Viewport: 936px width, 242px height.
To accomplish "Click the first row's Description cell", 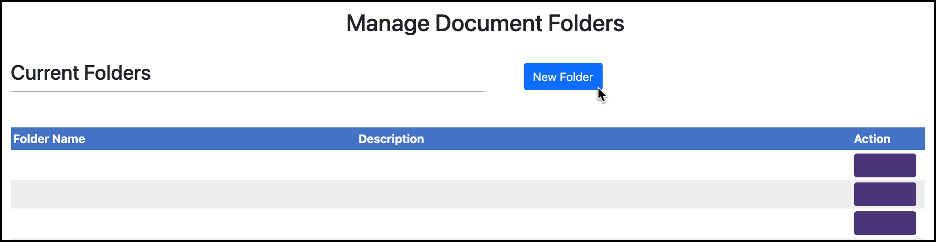I will [604, 165].
